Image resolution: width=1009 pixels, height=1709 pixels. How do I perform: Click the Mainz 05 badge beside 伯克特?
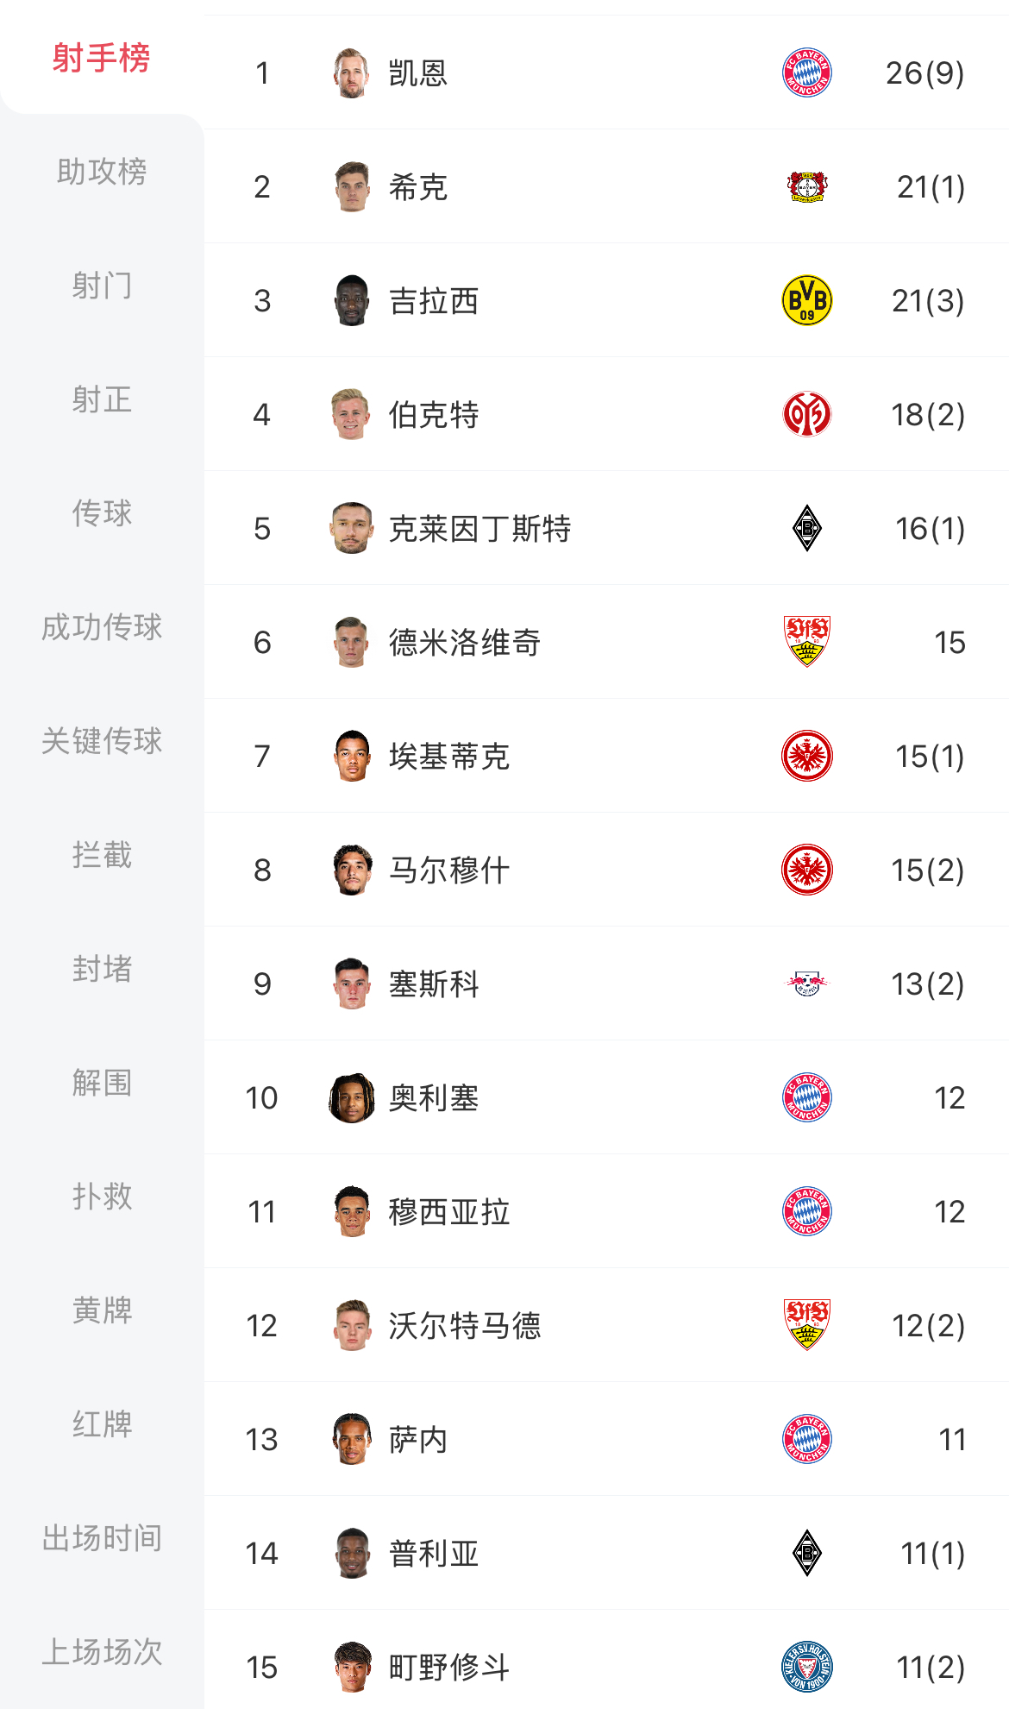pyautogui.click(x=806, y=414)
